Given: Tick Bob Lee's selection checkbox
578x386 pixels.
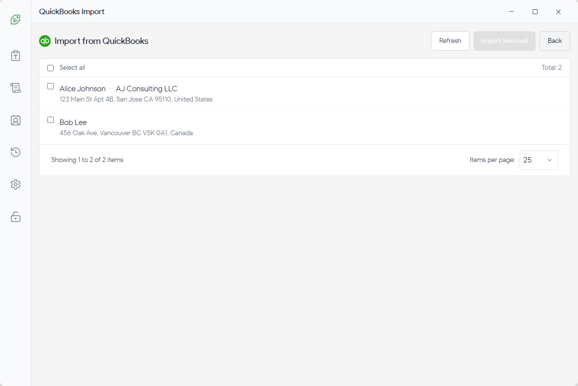Looking at the screenshot, I should pyautogui.click(x=50, y=120).
